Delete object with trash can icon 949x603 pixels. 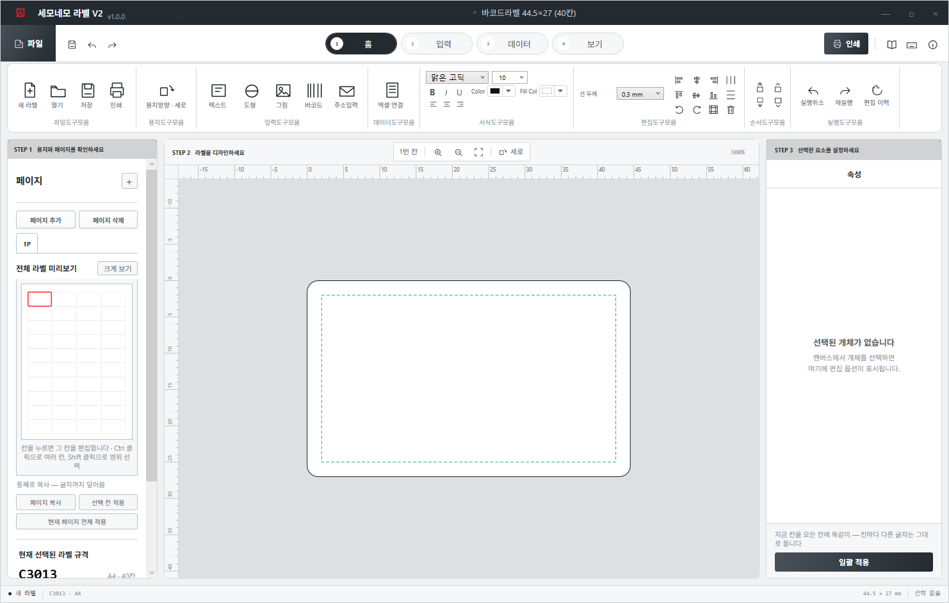pyautogui.click(x=731, y=110)
